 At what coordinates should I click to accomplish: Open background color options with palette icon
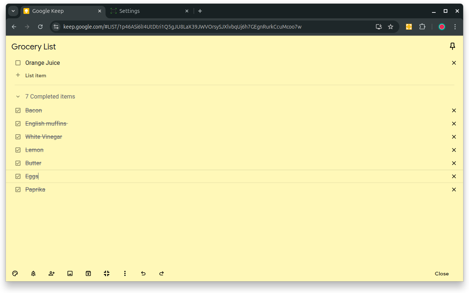click(x=15, y=273)
